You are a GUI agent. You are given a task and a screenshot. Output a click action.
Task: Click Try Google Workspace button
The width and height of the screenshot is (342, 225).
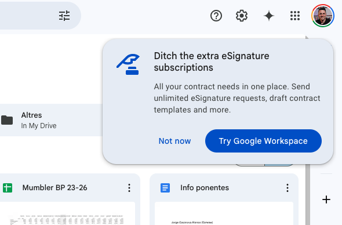point(263,141)
